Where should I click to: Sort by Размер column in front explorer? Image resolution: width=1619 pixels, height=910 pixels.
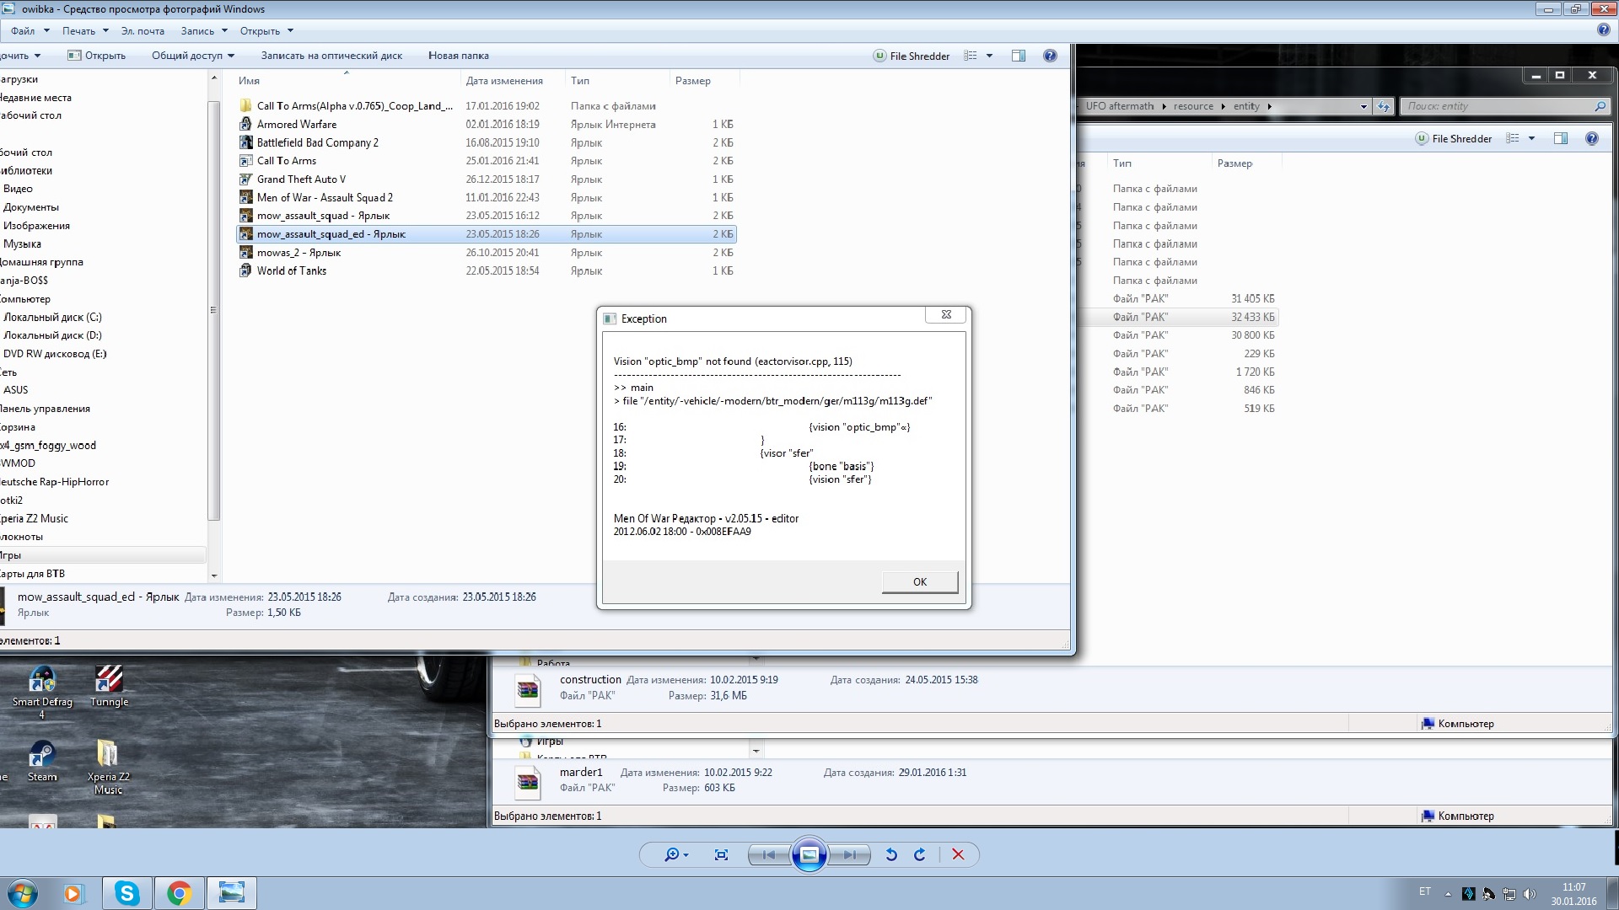[x=692, y=81]
